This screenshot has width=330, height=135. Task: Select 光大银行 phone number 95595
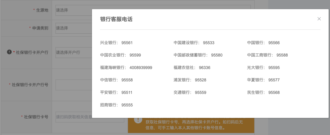274,68
